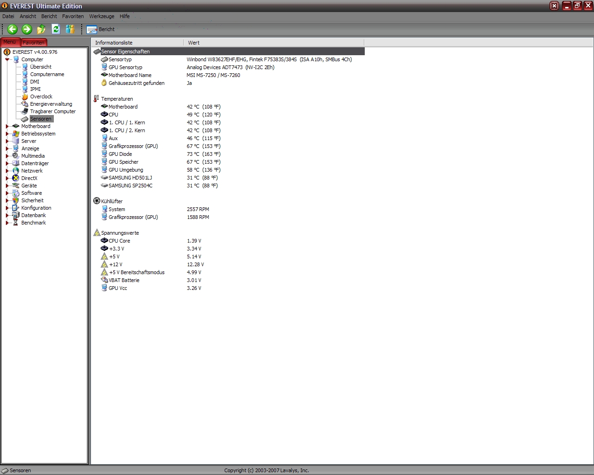The width and height of the screenshot is (594, 475).
Task: Click the Gehäusezutritt gefunden lock icon
Action: coord(104,83)
